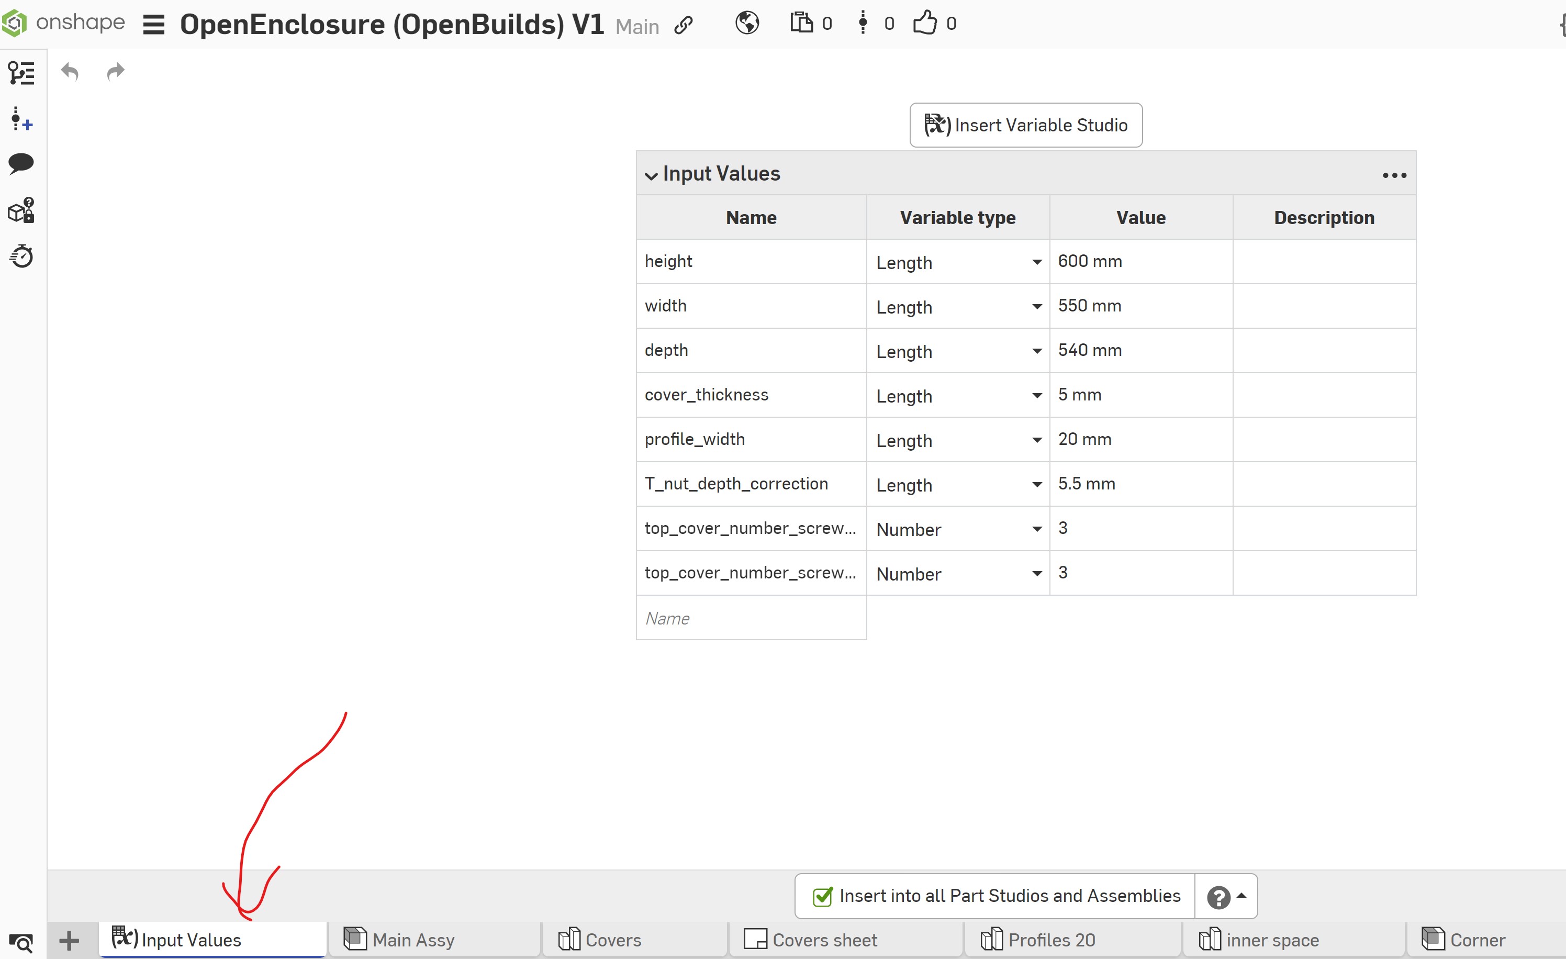Switch to the Corner tab
1566x959 pixels.
[x=1486, y=940]
